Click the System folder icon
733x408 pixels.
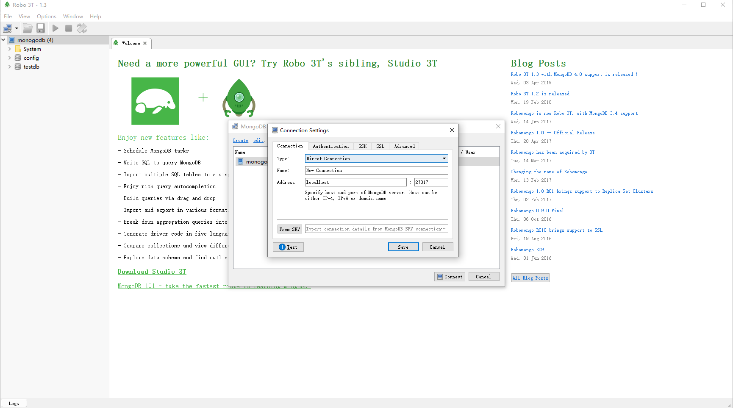pyautogui.click(x=18, y=49)
